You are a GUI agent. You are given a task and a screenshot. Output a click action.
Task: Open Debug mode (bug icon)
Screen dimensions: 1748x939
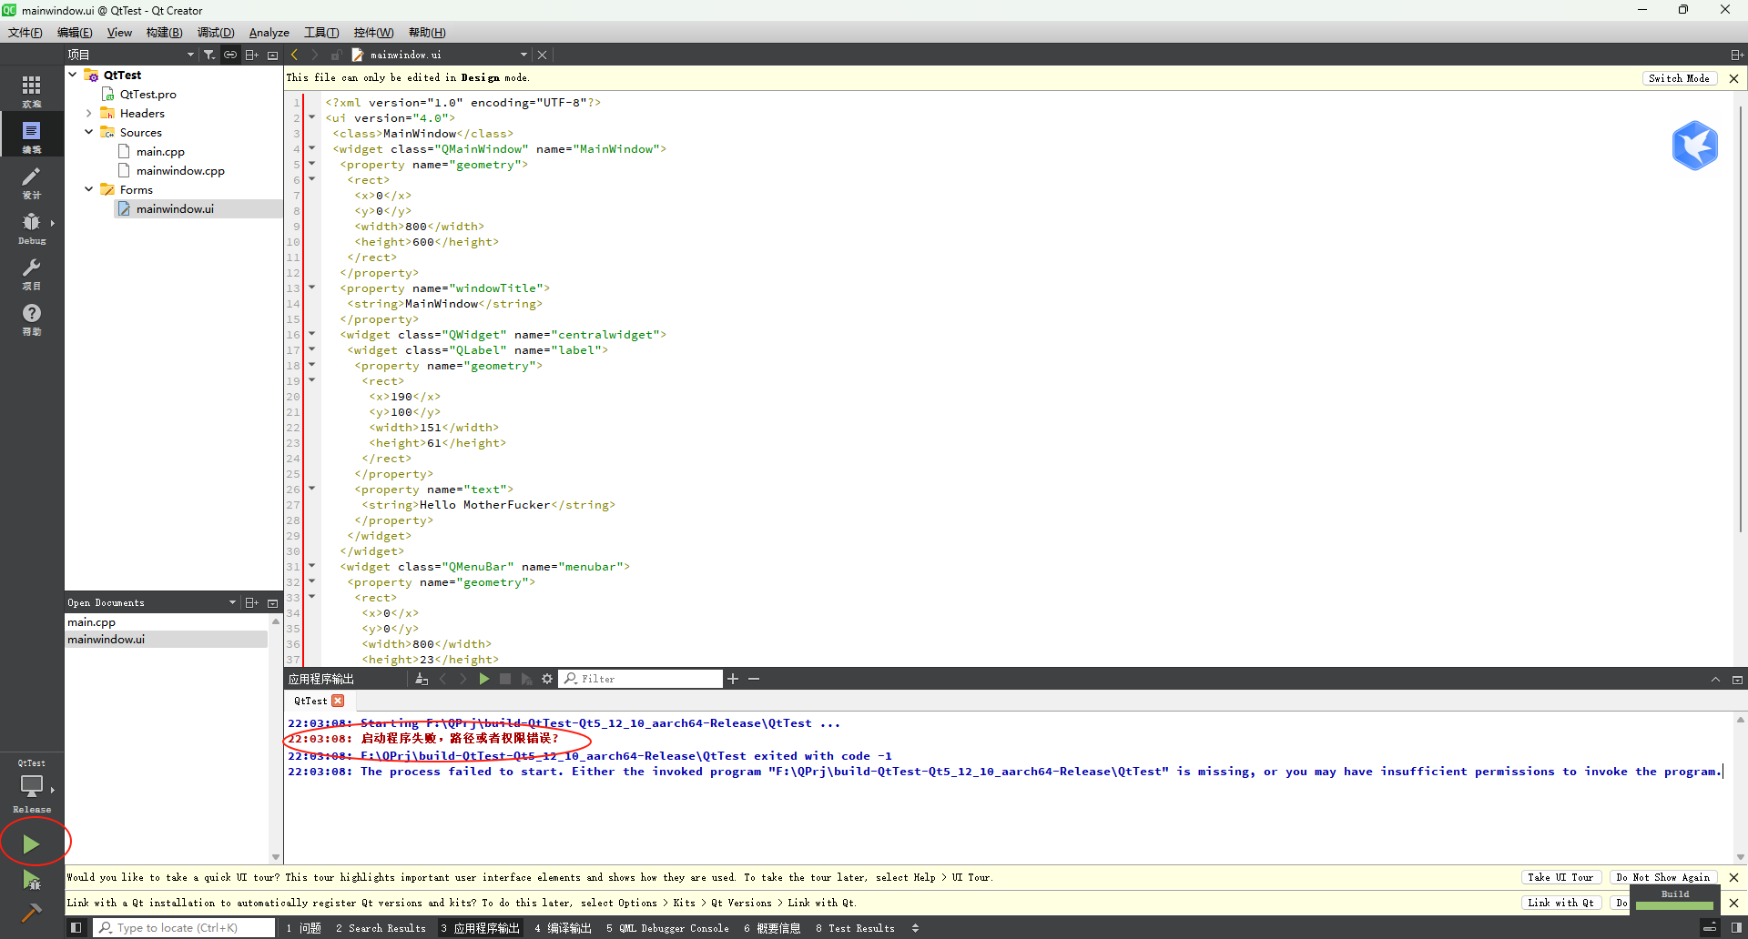pos(32,226)
